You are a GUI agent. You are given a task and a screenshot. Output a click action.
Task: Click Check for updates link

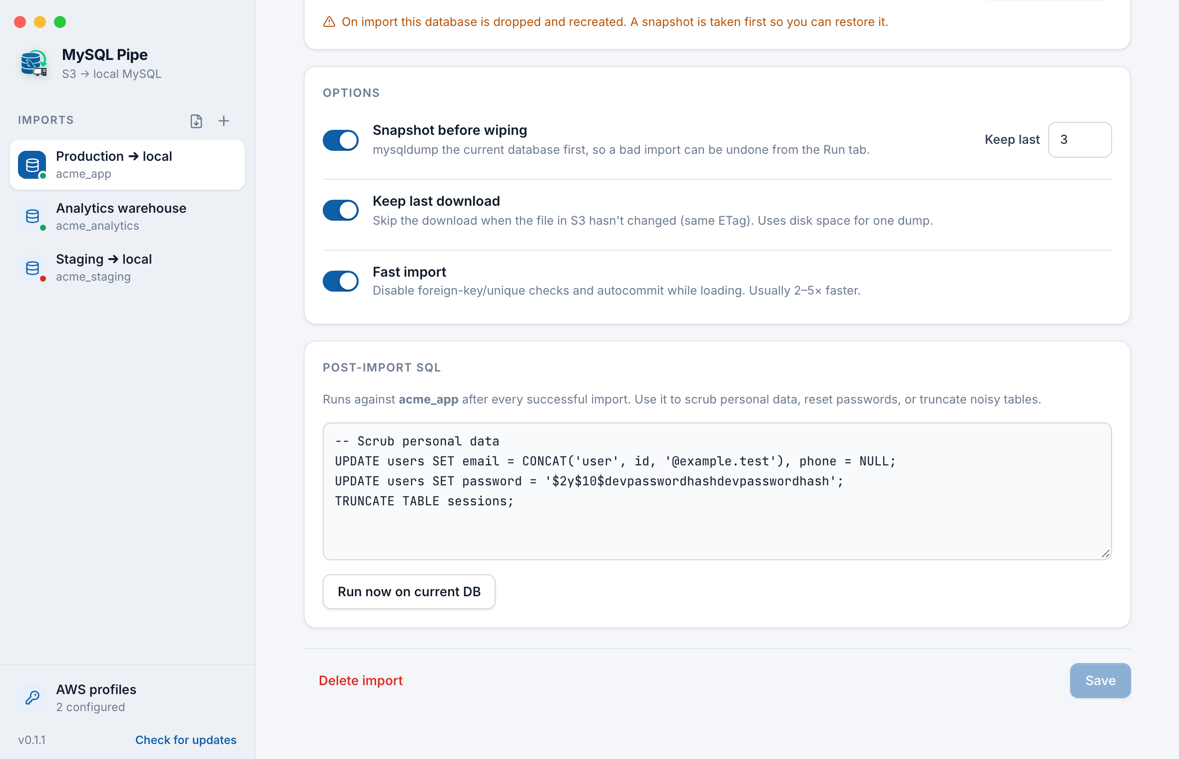(x=186, y=740)
